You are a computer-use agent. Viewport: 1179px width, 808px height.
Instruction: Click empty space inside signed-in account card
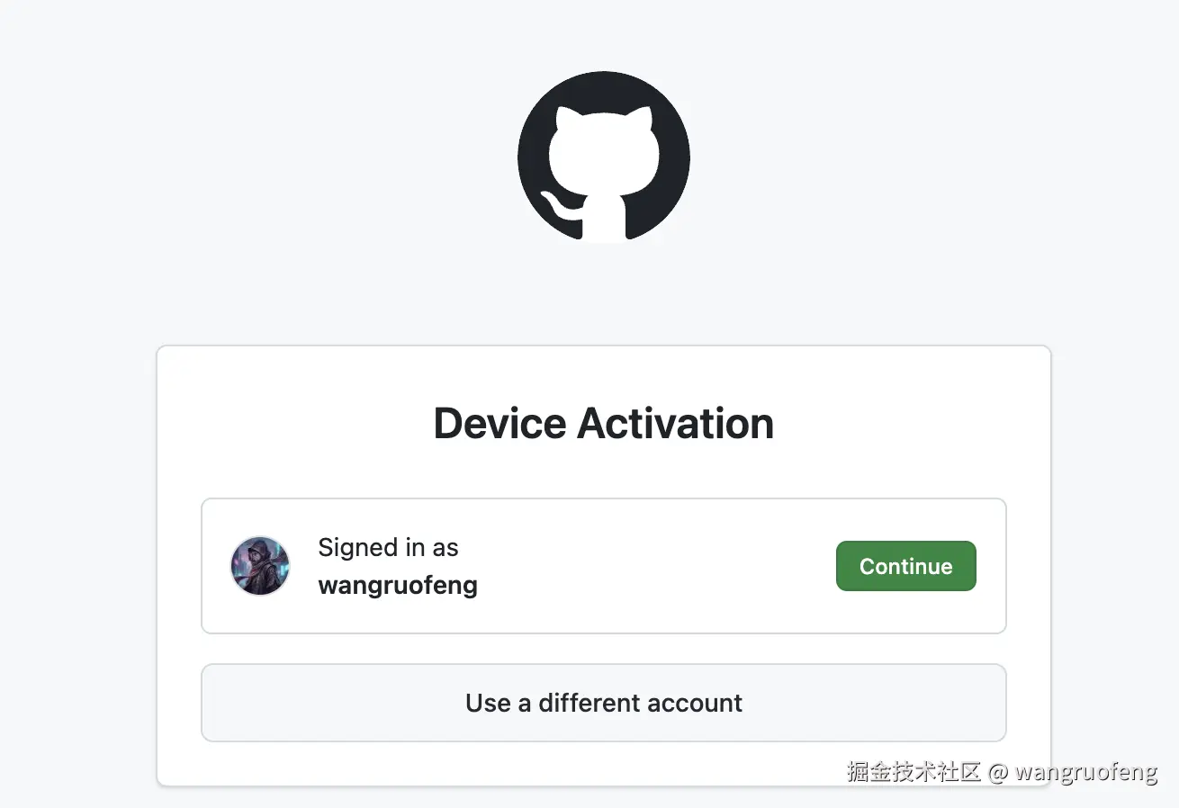pyautogui.click(x=657, y=566)
